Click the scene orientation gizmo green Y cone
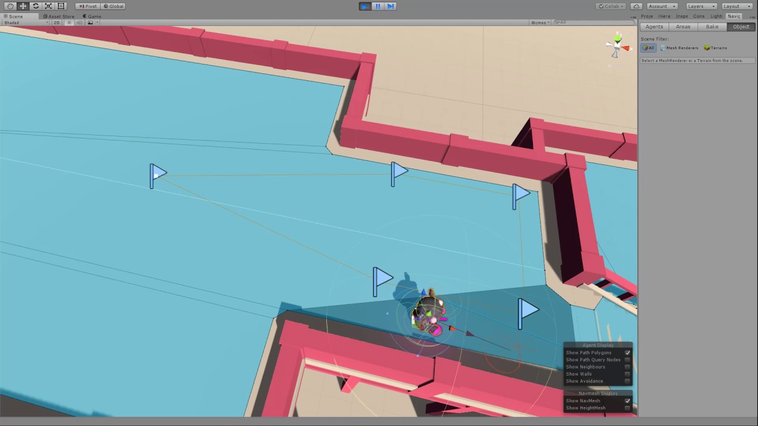Image resolution: width=758 pixels, height=426 pixels. [618, 38]
